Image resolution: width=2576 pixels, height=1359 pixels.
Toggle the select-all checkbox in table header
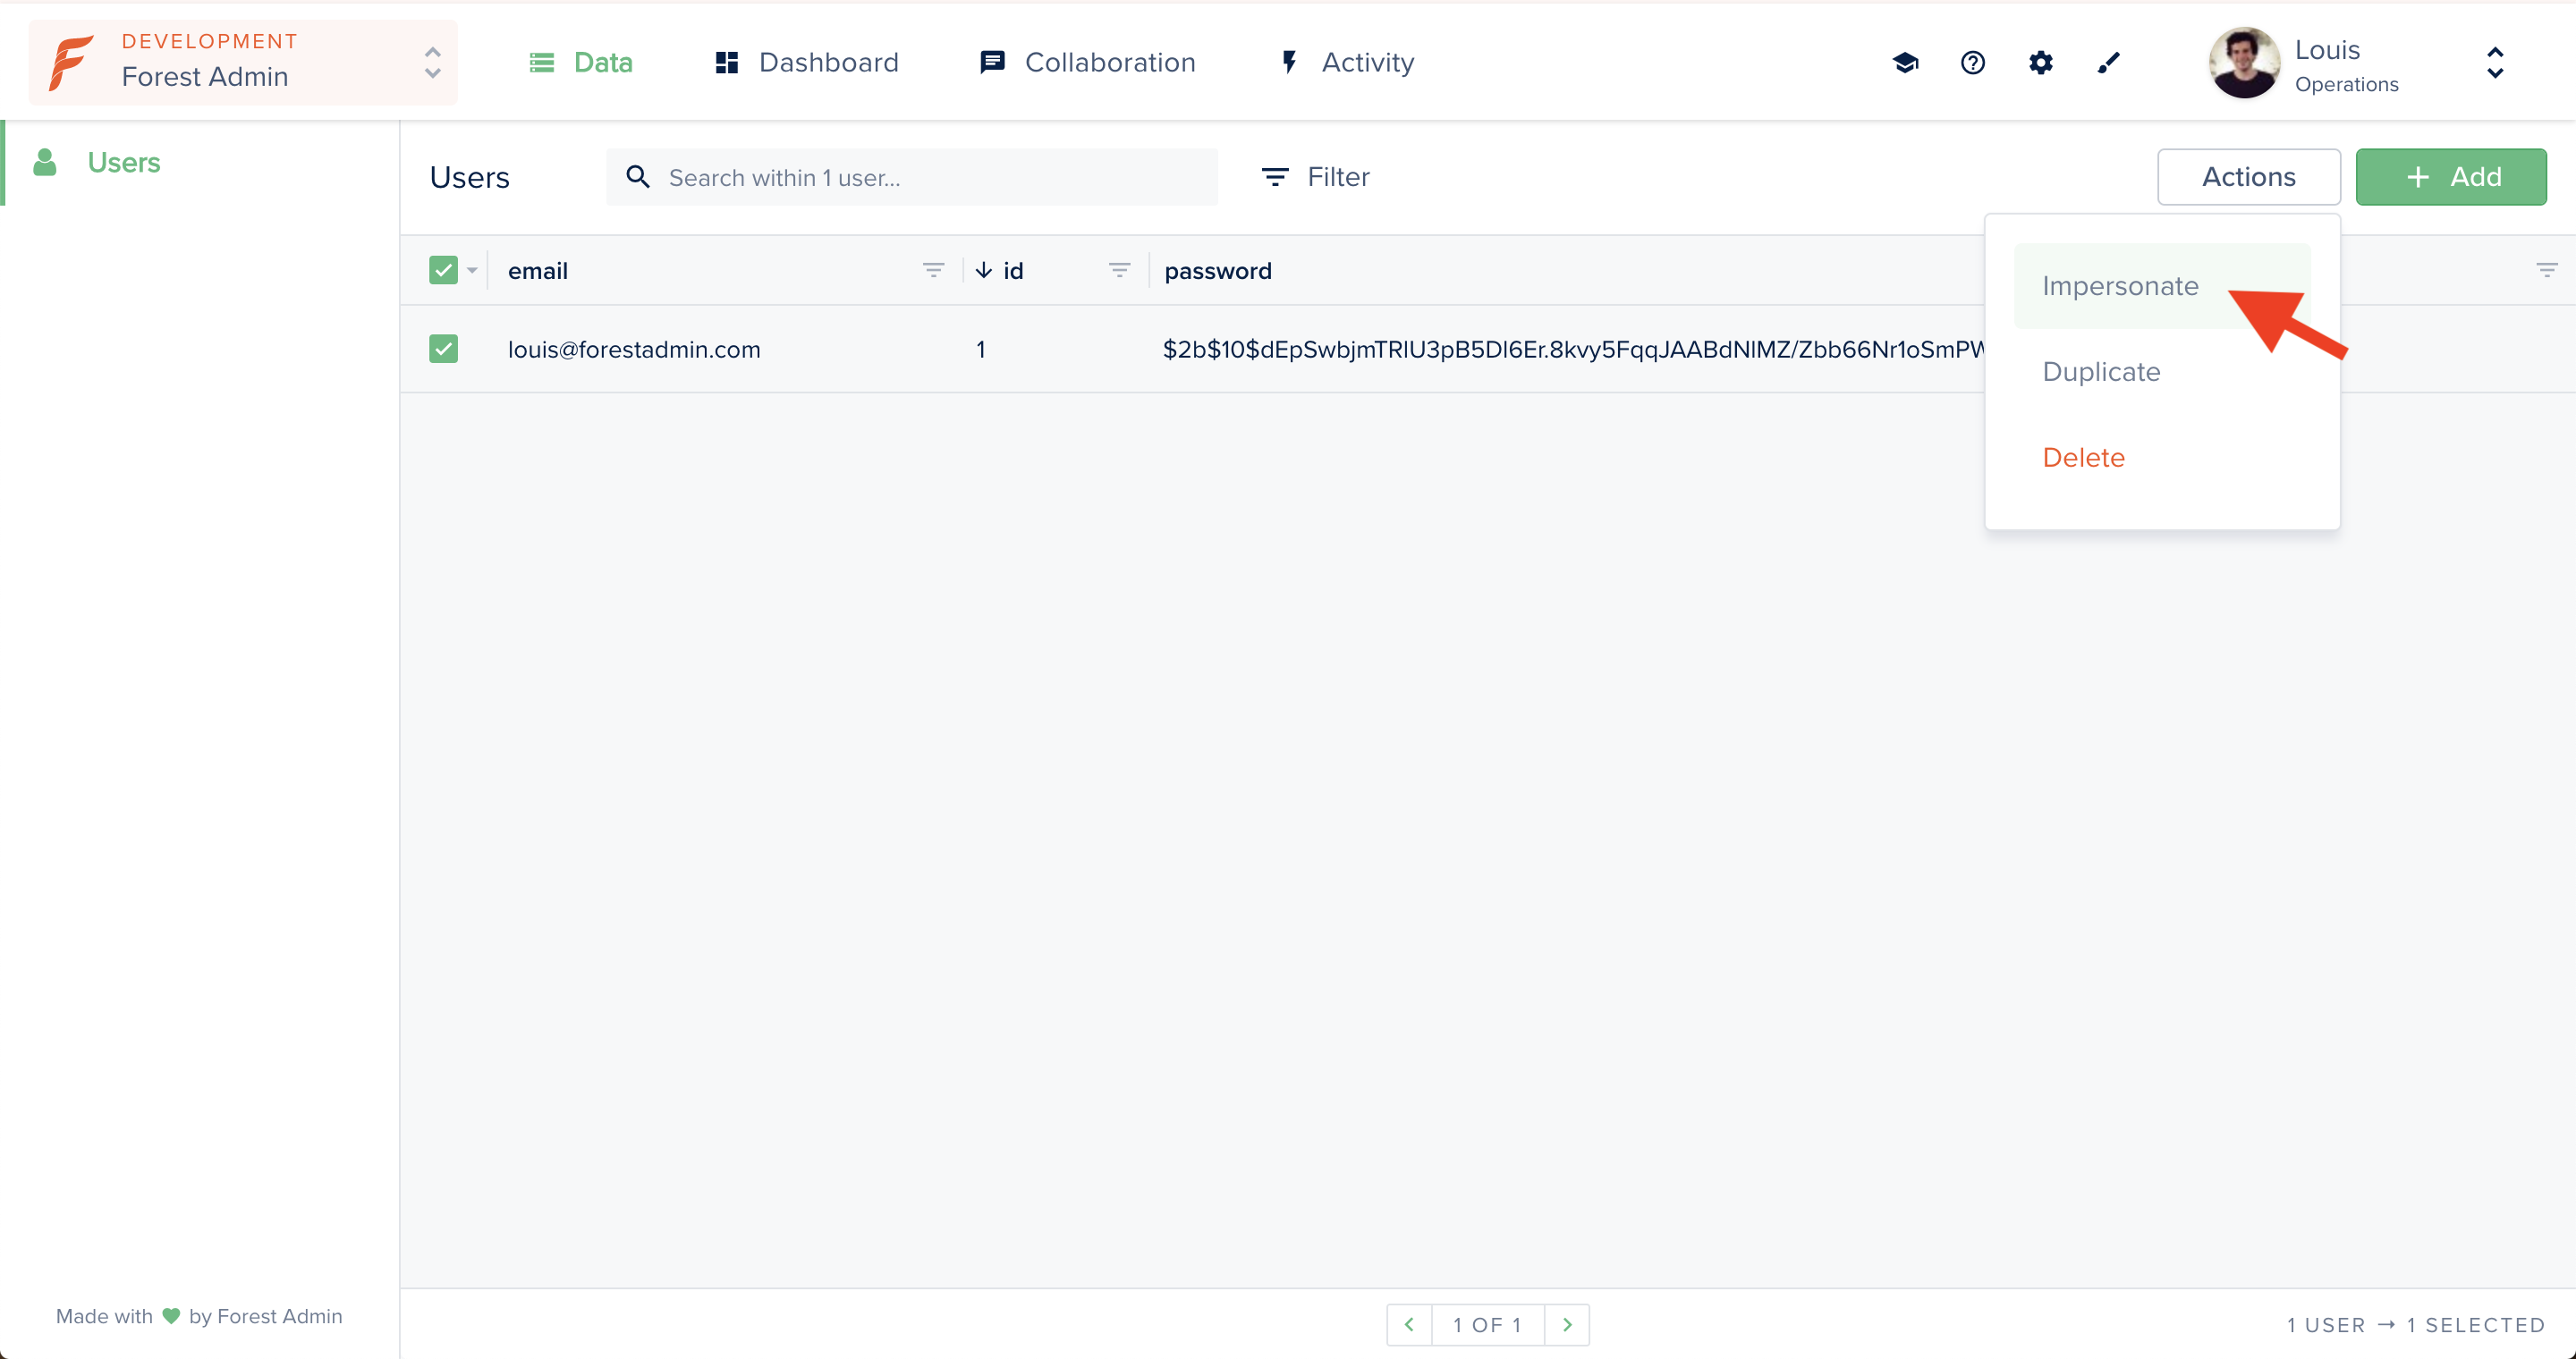pyautogui.click(x=443, y=270)
